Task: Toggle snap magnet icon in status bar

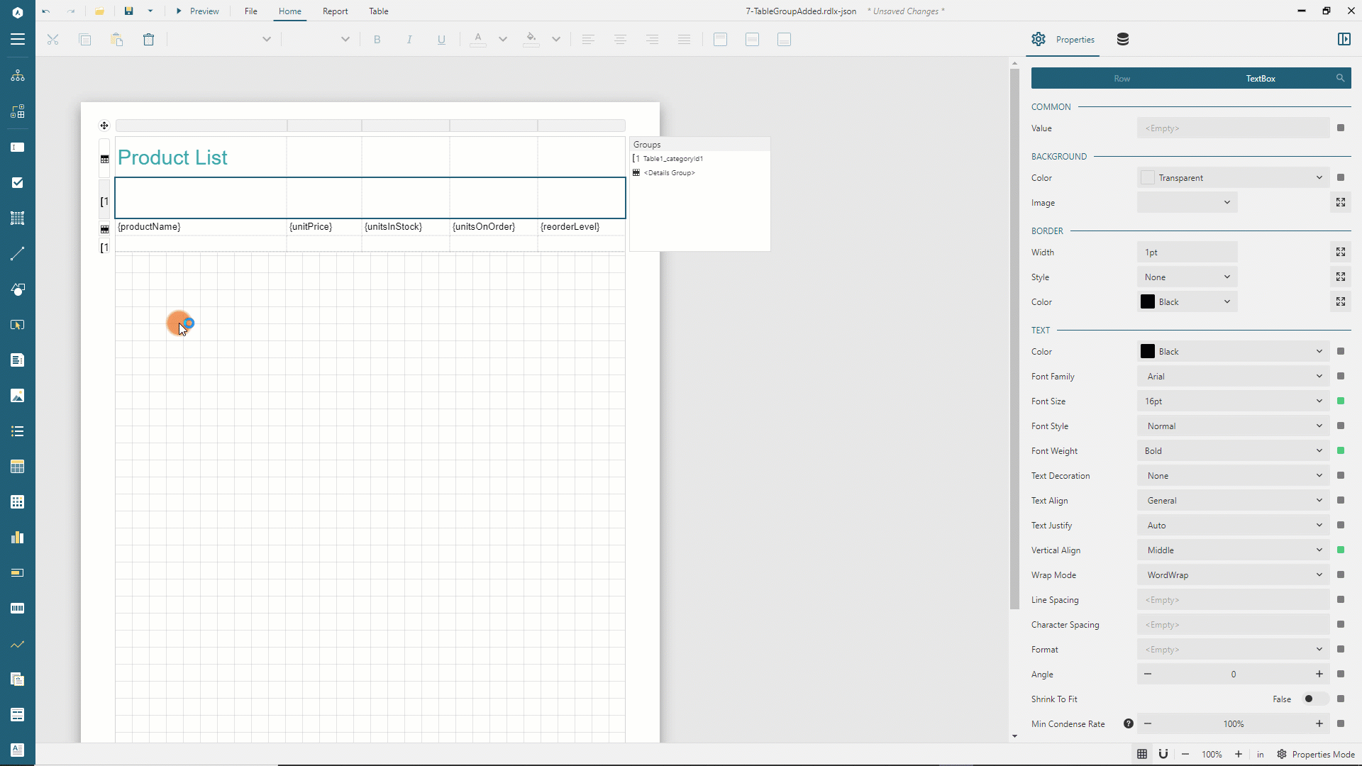Action: [1163, 754]
